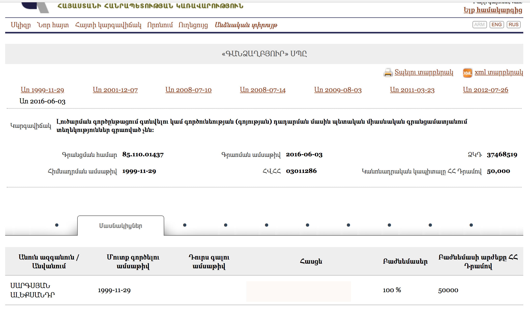Click the first dot tab right of Մասնակիցներ
This screenshot has height=315, width=530.
tap(185, 225)
